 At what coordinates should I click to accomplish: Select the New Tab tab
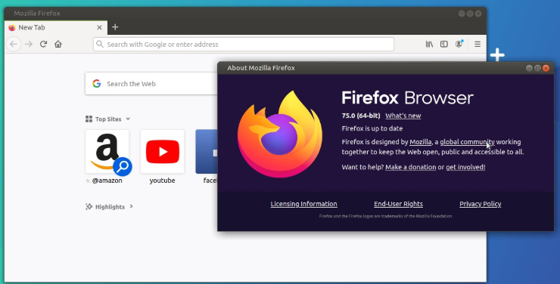coord(56,27)
